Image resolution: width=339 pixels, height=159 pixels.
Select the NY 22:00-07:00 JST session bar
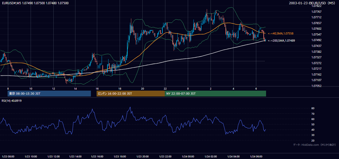[x=215, y=94]
